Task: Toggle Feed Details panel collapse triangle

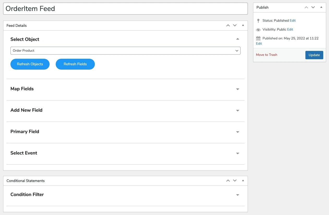Action: 243,26
